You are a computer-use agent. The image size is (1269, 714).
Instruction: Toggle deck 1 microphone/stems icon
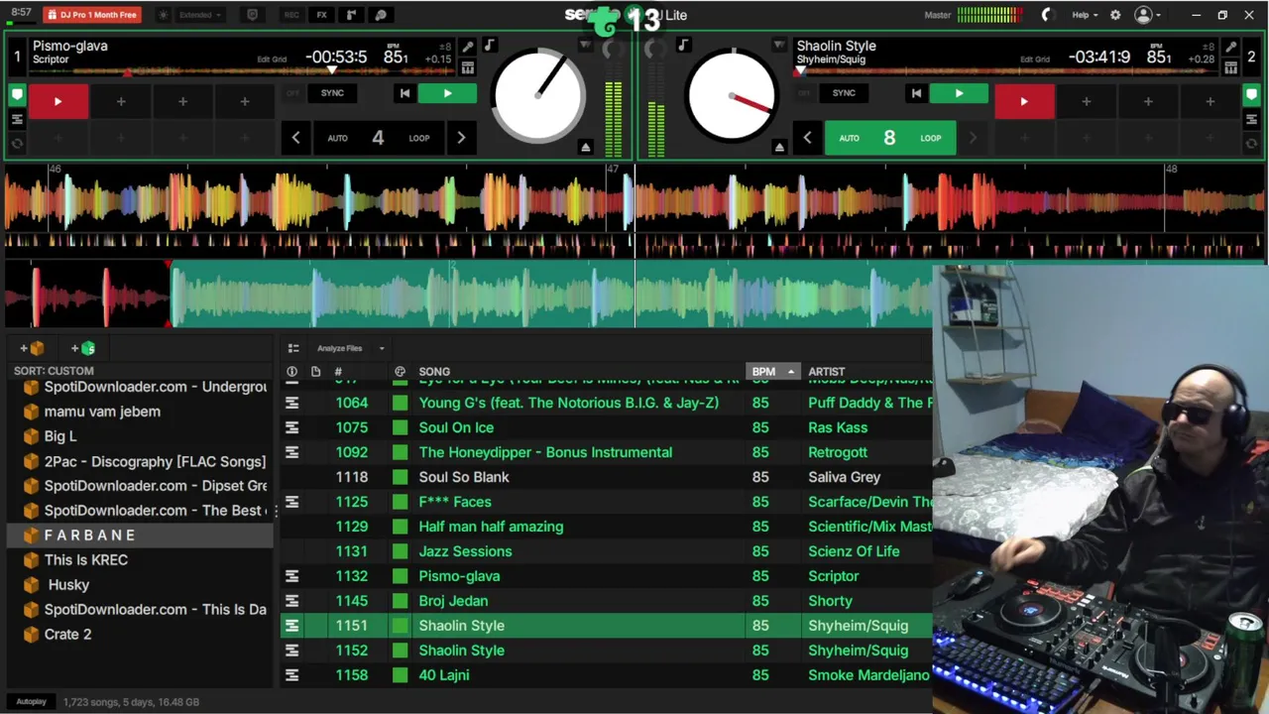(468, 48)
